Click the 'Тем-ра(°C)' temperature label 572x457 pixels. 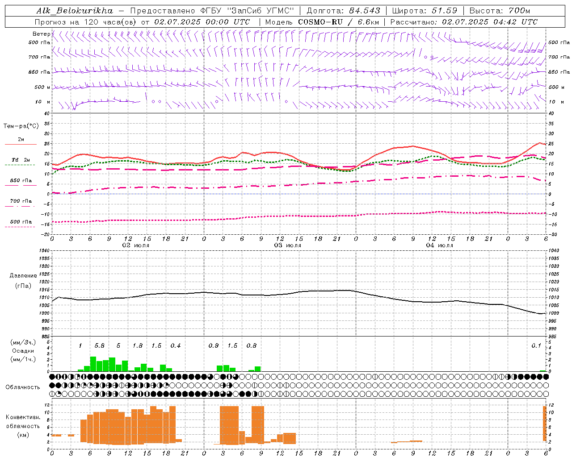pos(21,126)
